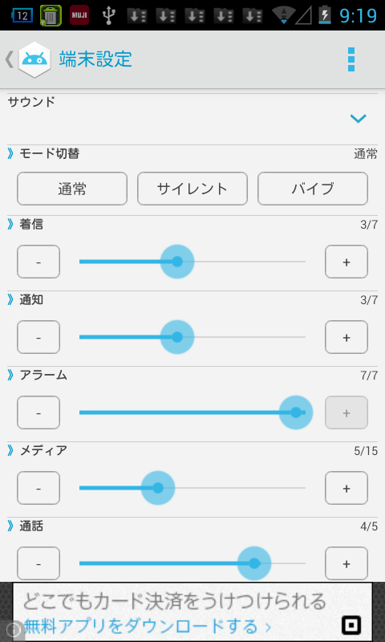Collapse the サウンド section chevron
The height and width of the screenshot is (642, 385).
click(358, 119)
